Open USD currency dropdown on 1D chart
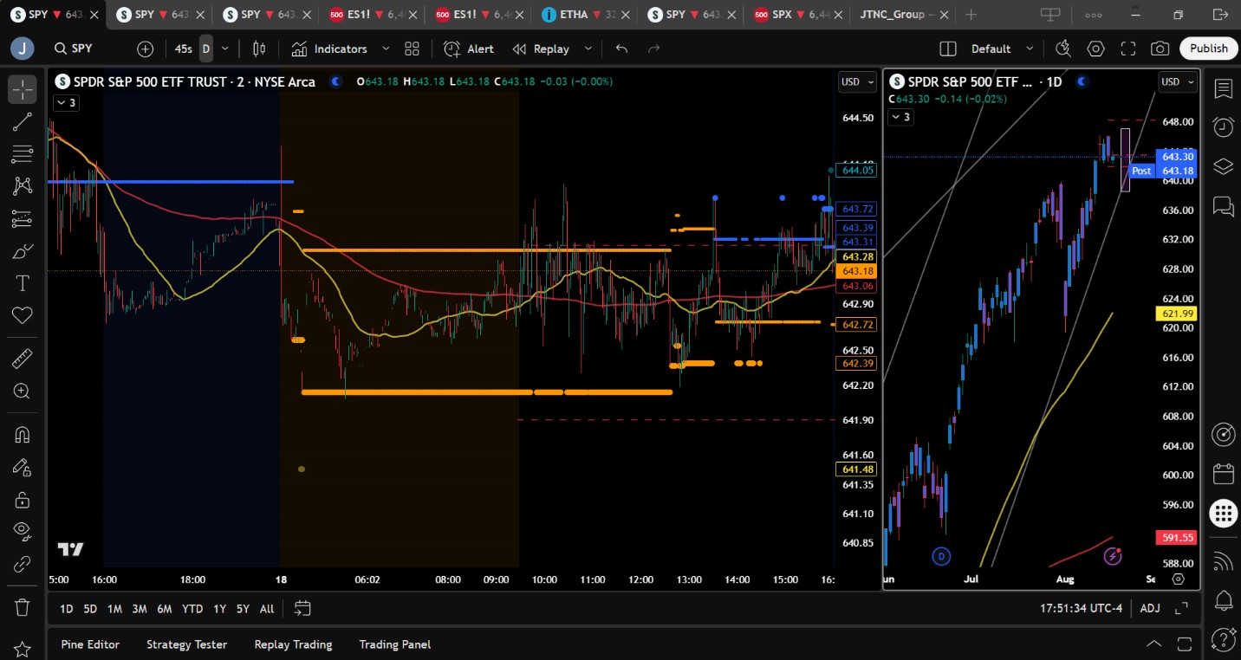The image size is (1241, 660). tap(1178, 81)
